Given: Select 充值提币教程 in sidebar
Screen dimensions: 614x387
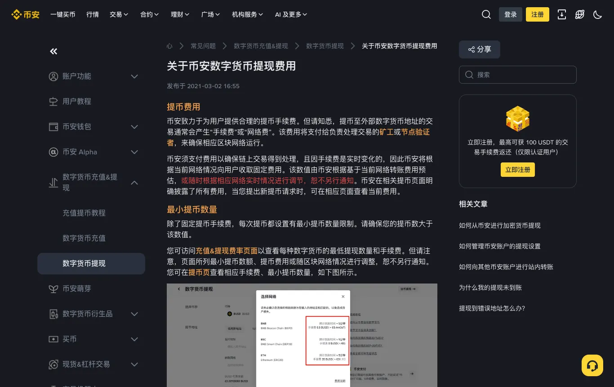Looking at the screenshot, I should [x=84, y=213].
